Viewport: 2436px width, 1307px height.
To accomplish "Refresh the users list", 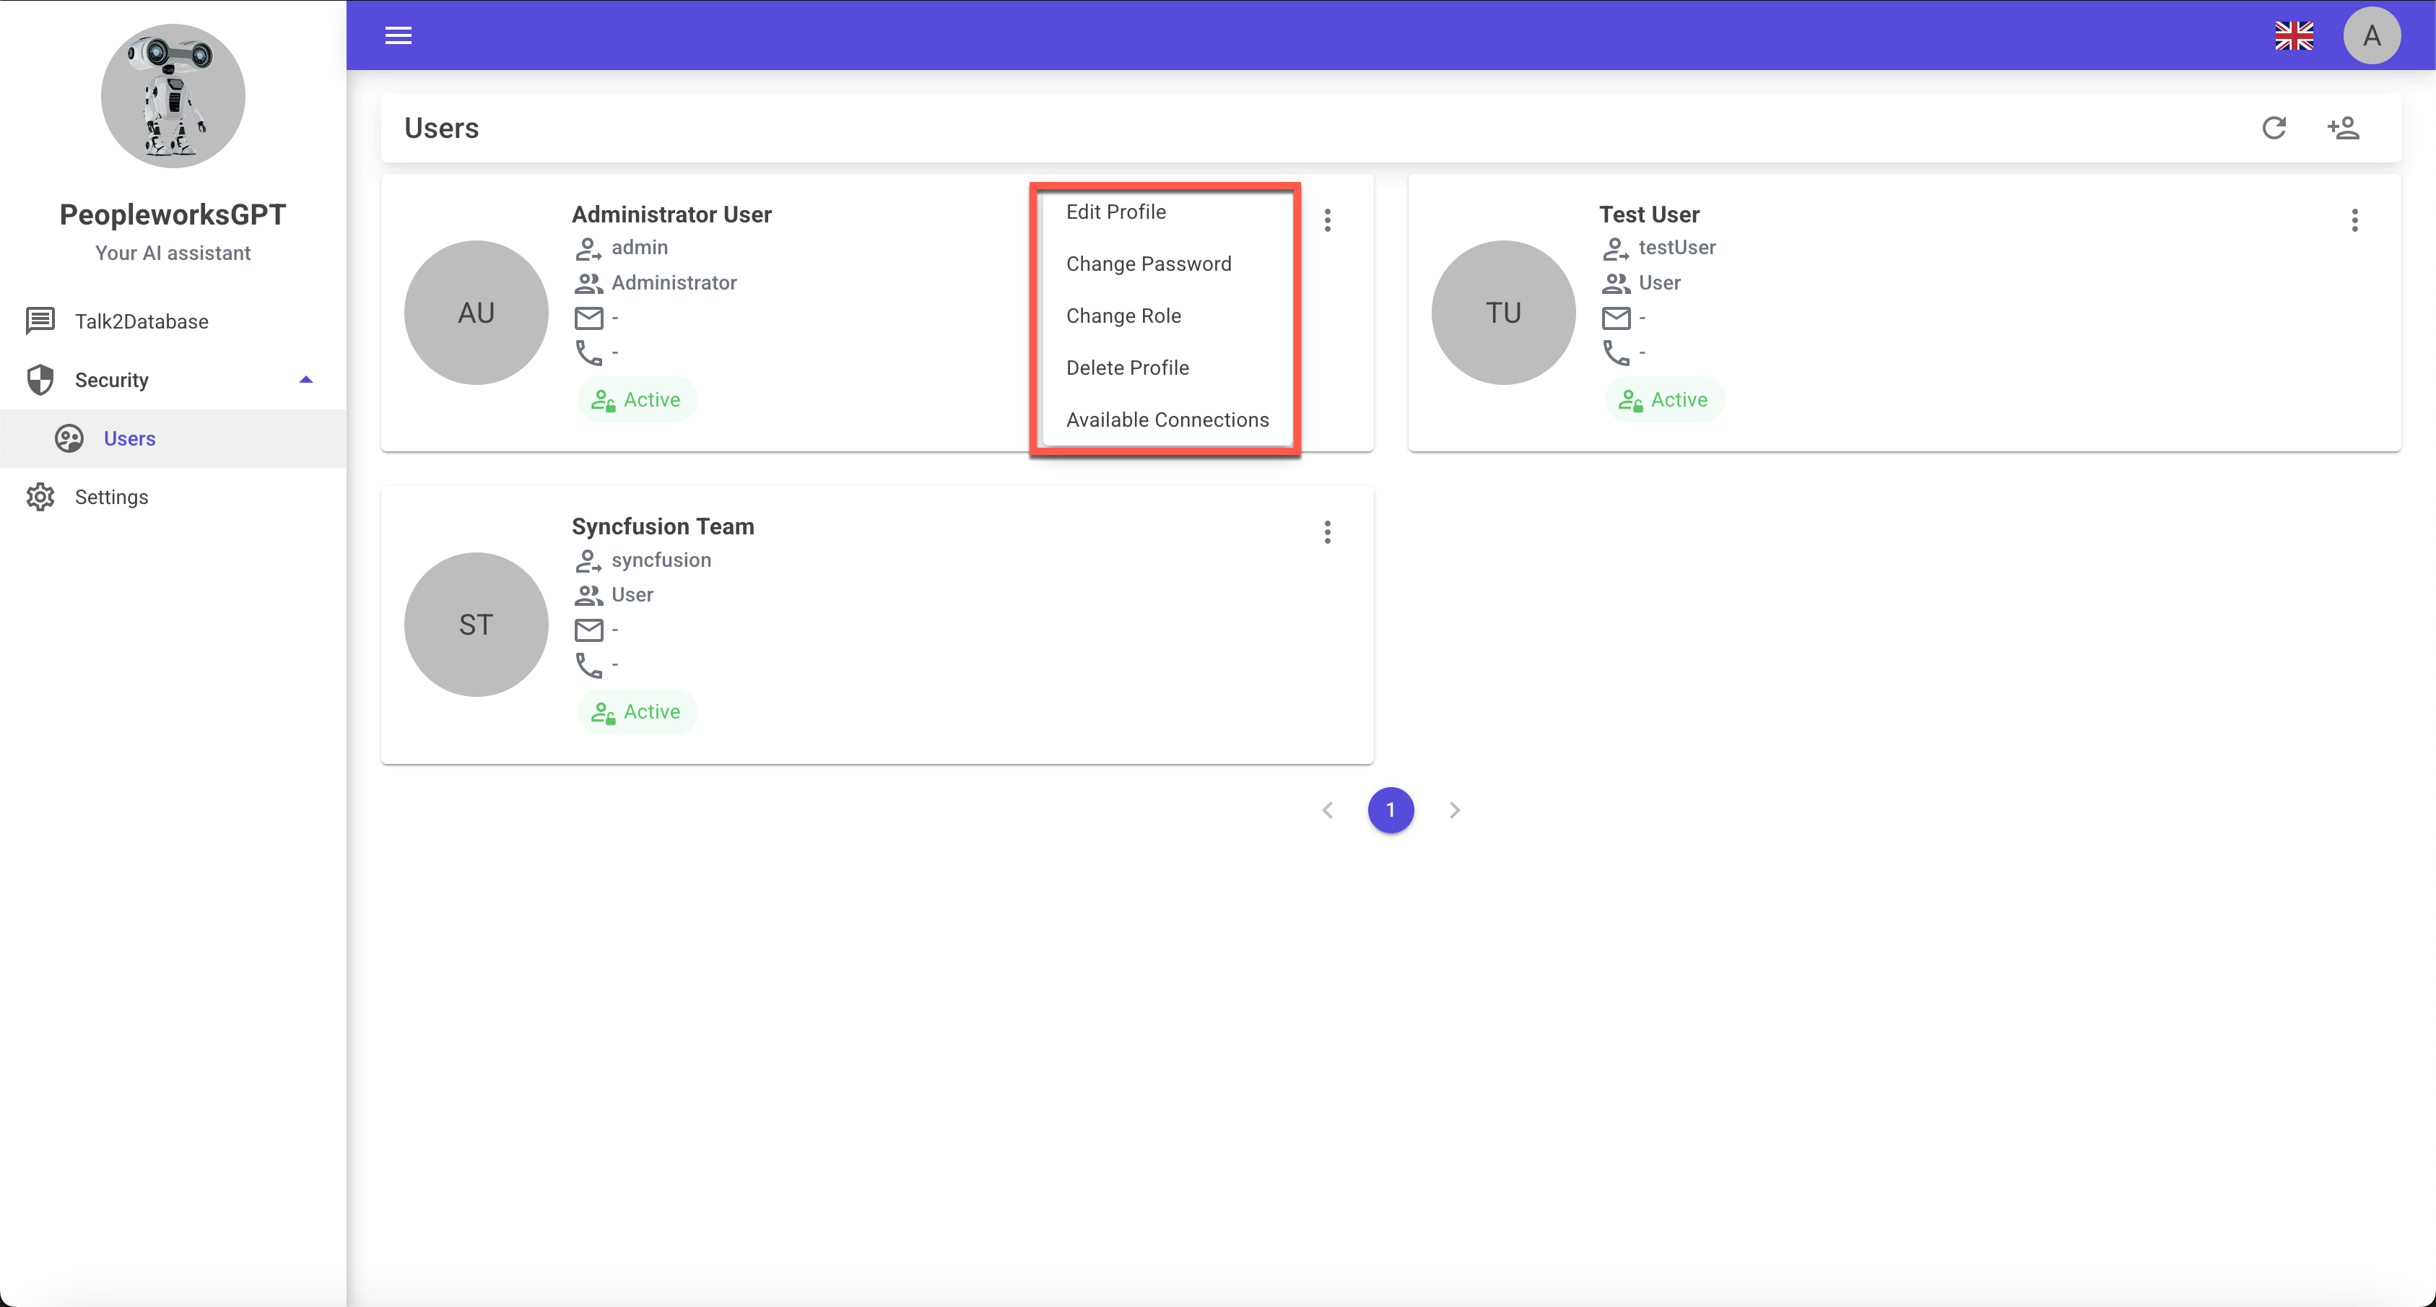I will (2274, 128).
